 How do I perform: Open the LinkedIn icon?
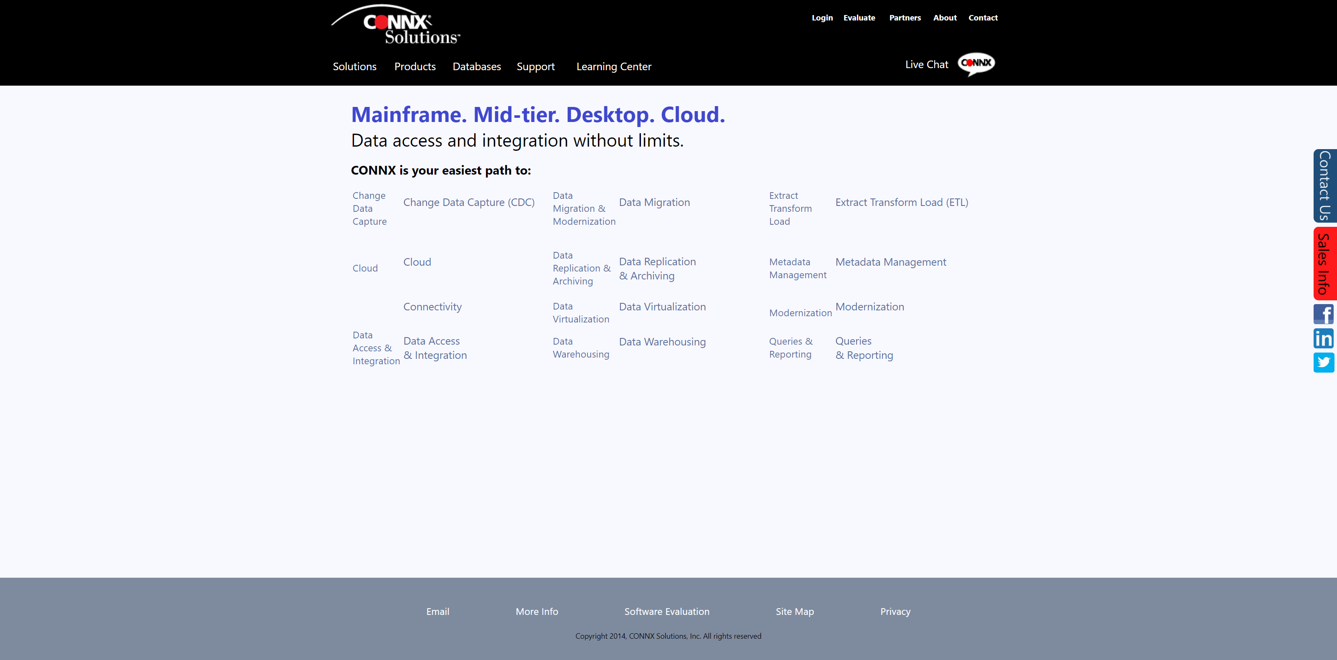pos(1324,338)
